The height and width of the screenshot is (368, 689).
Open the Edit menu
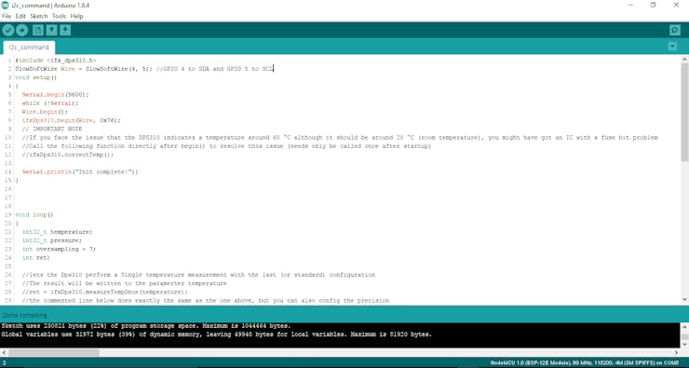coord(20,16)
